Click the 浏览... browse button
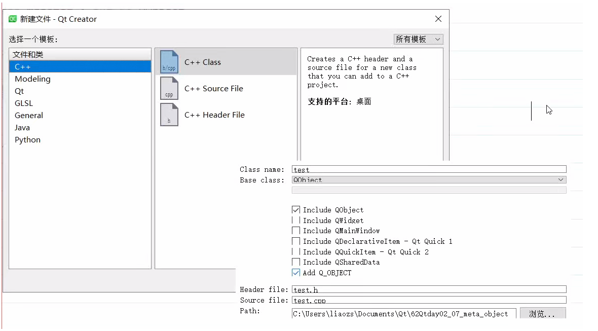This screenshot has width=598, height=331. [543, 313]
